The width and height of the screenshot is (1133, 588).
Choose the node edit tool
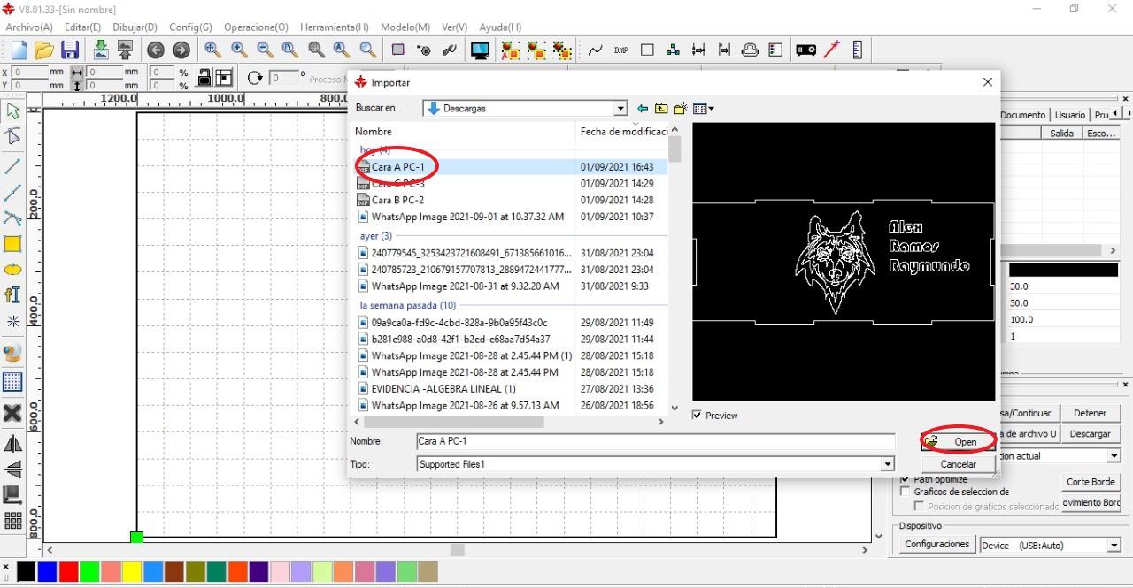click(12, 136)
